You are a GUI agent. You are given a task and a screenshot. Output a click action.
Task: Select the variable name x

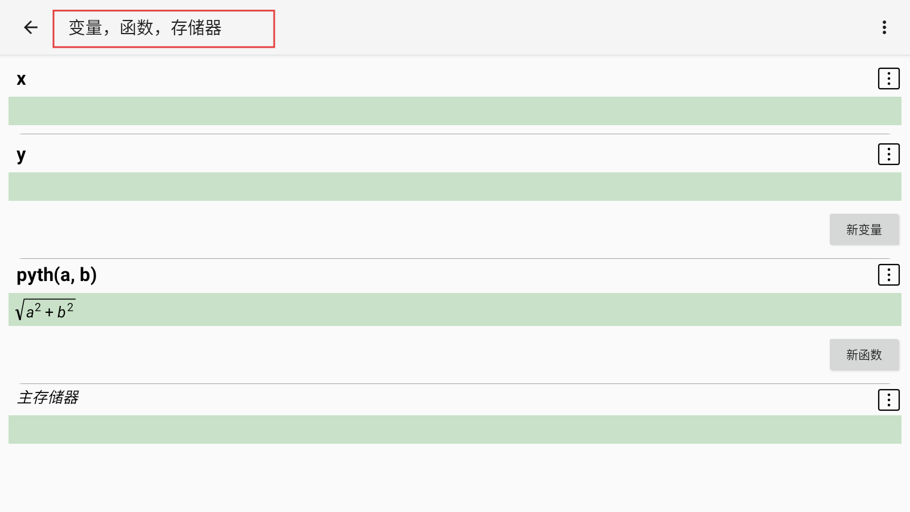(21, 79)
